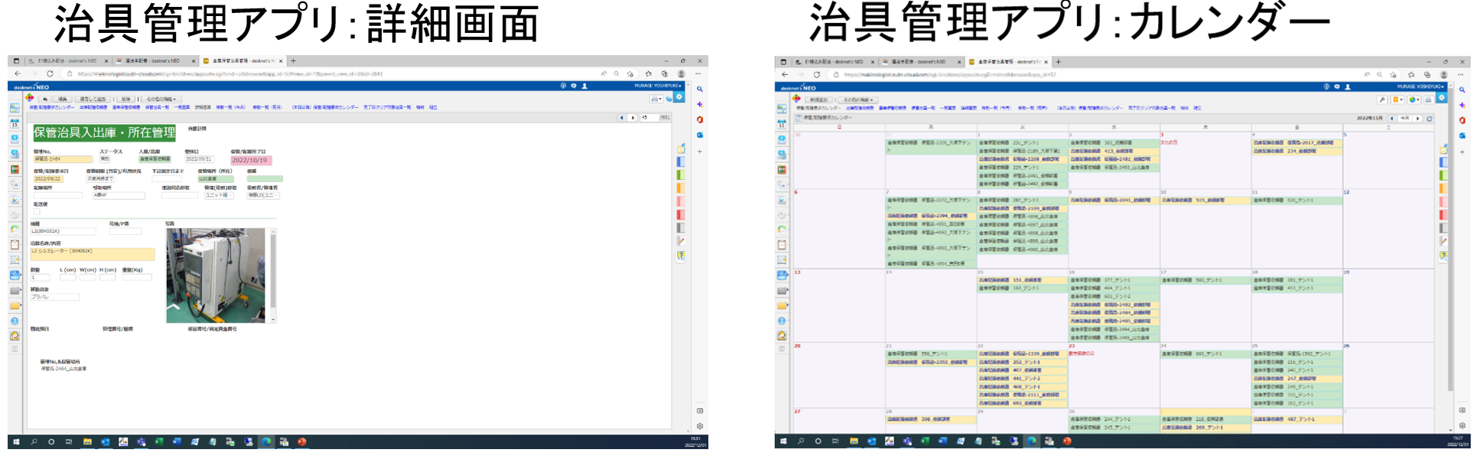Click the settings gear icon in detail screen
The height and width of the screenshot is (456, 1481).
pos(679,97)
